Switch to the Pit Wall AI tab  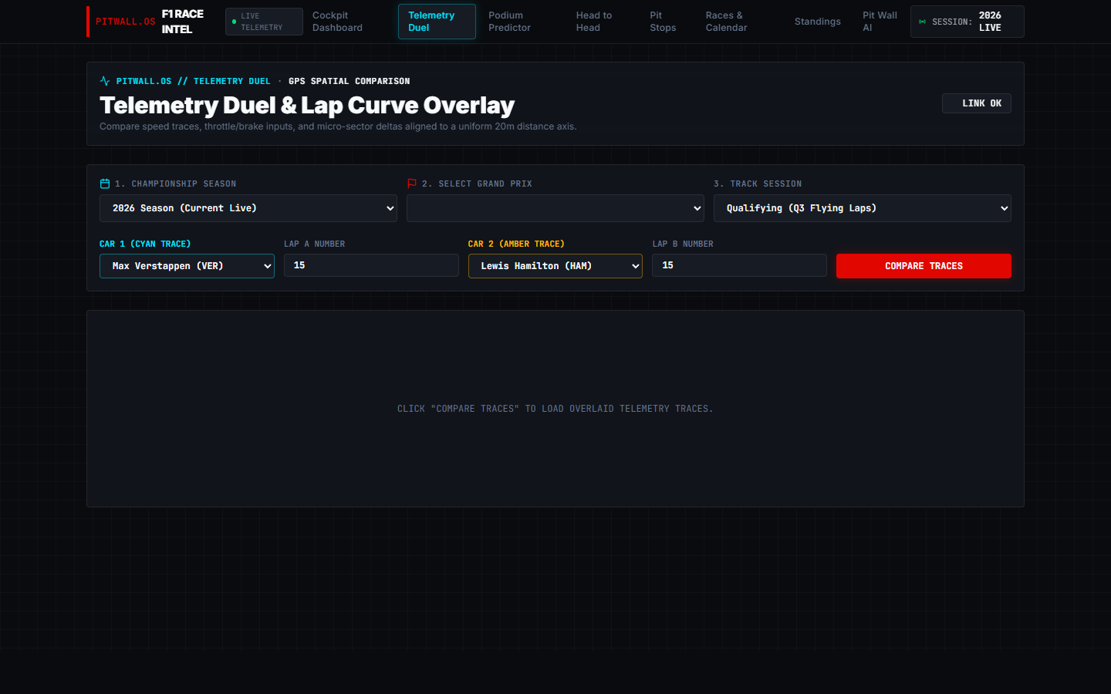880,22
